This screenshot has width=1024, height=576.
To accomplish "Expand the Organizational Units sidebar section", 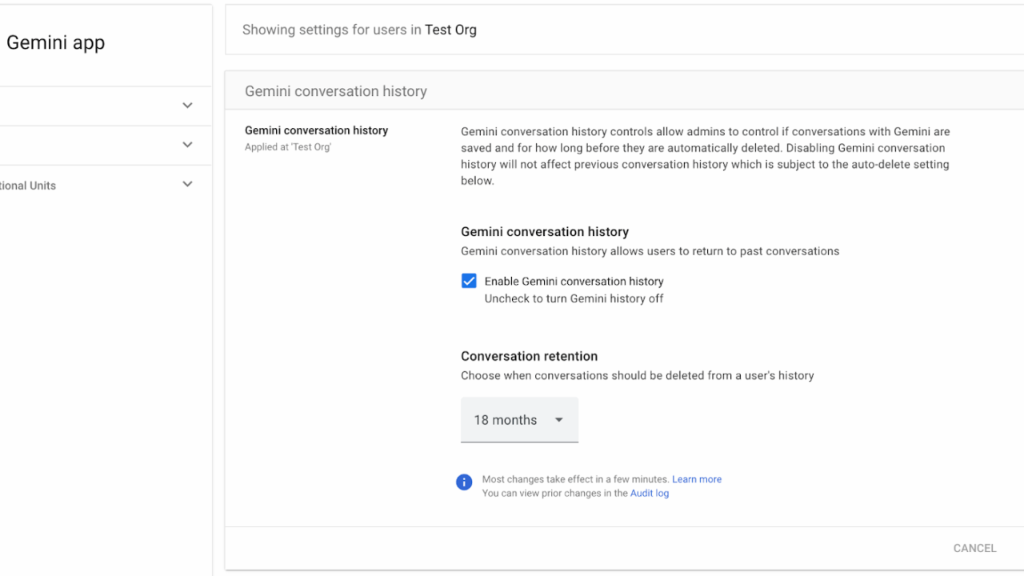I will tap(187, 185).
